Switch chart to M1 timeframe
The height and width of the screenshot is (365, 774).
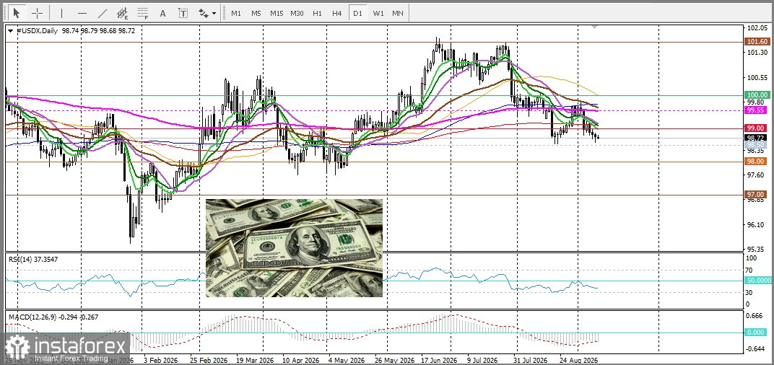[236, 13]
